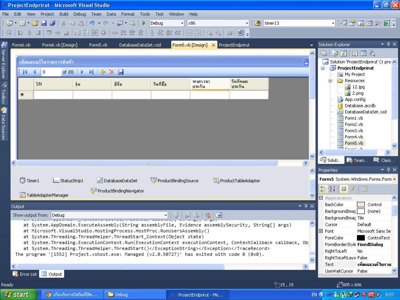Open the Error List tab
The height and width of the screenshot is (300, 400).
pos(25,274)
